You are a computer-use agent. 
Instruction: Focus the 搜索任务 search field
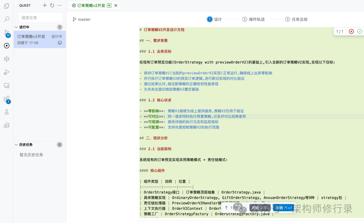(x=41, y=17)
